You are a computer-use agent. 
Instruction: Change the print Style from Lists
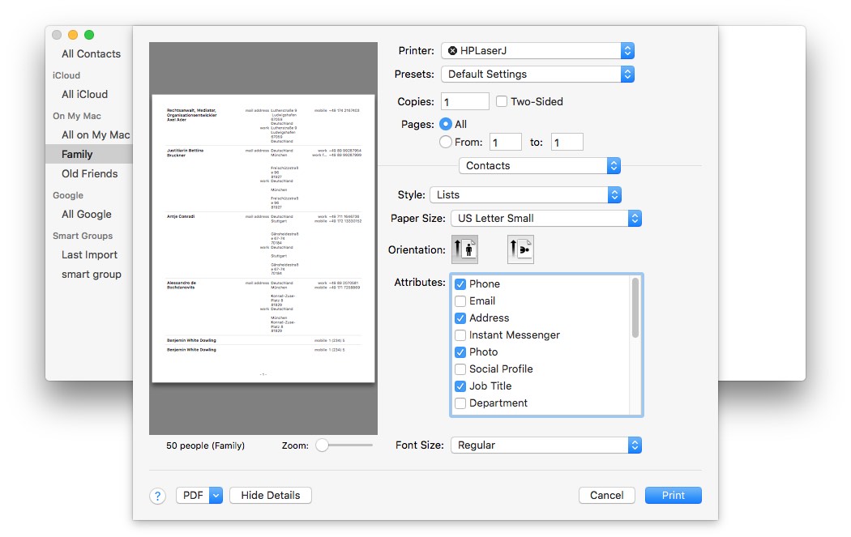coord(525,194)
